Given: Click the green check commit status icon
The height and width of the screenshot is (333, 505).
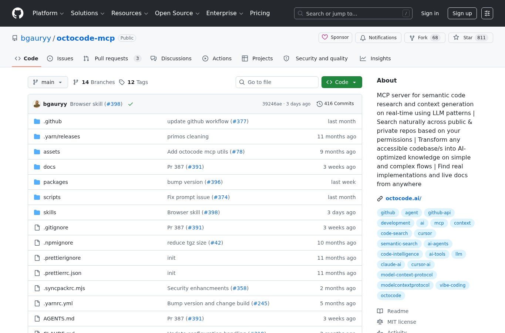Looking at the screenshot, I should tap(130, 104).
